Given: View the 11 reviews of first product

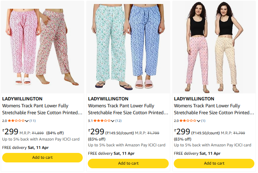Looking at the screenshot, I should [x=32, y=121].
